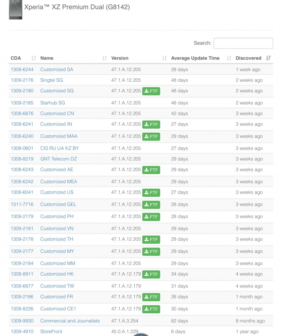
Task: Toggle sort order on Discovered column
Action: 253,58
